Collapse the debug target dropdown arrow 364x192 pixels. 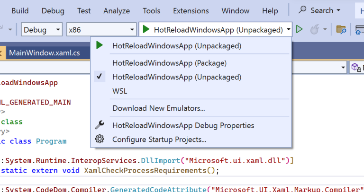tap(289, 29)
